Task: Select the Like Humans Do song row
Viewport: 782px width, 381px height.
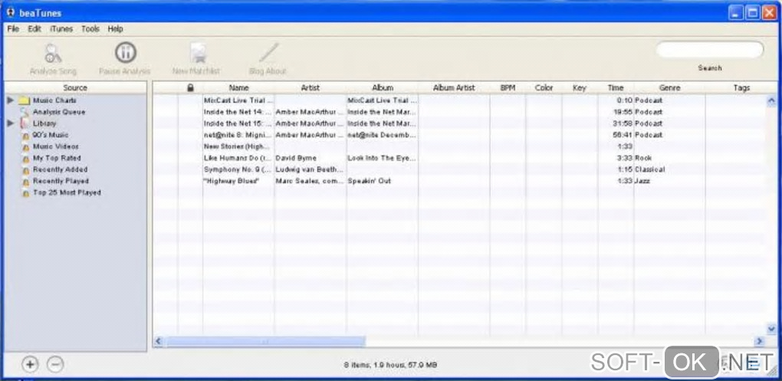Action: pos(458,158)
